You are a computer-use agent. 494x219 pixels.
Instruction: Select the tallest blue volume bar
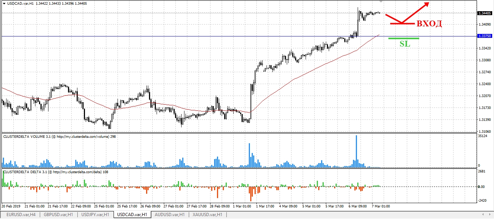pyautogui.click(x=356, y=151)
